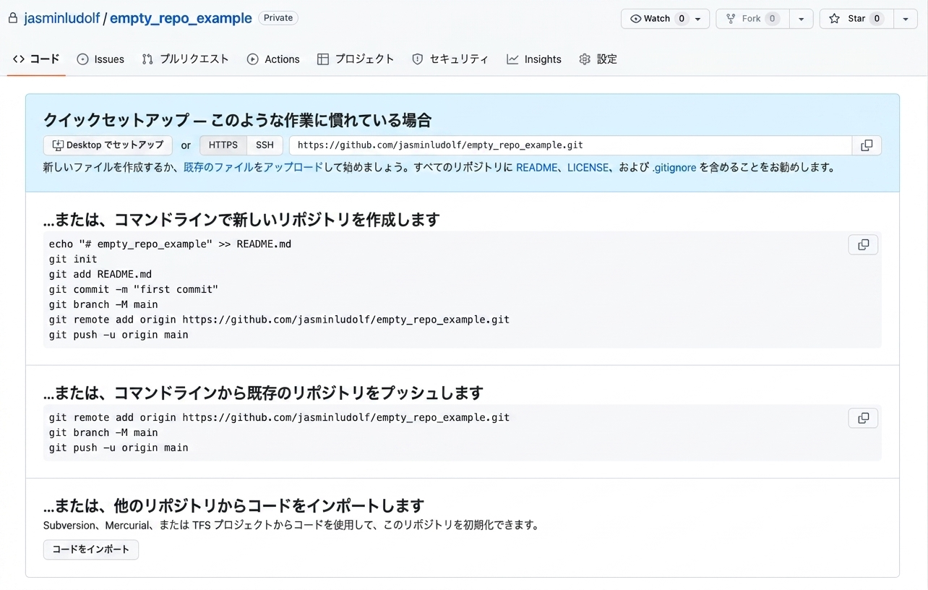
Task: Click the pull request icon beside プルリクエスト
Action: tap(147, 59)
